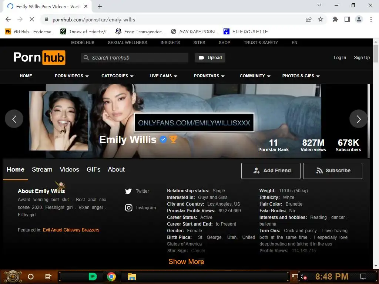Click the page scrollbar down arrow
The height and width of the screenshot is (284, 379).
coord(376,266)
